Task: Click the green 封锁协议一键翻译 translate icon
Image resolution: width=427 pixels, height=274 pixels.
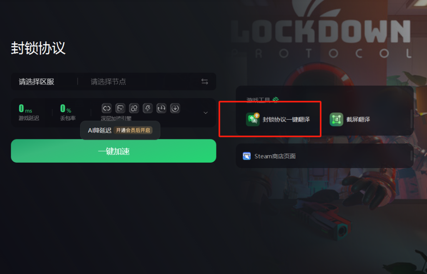Action: [253, 119]
